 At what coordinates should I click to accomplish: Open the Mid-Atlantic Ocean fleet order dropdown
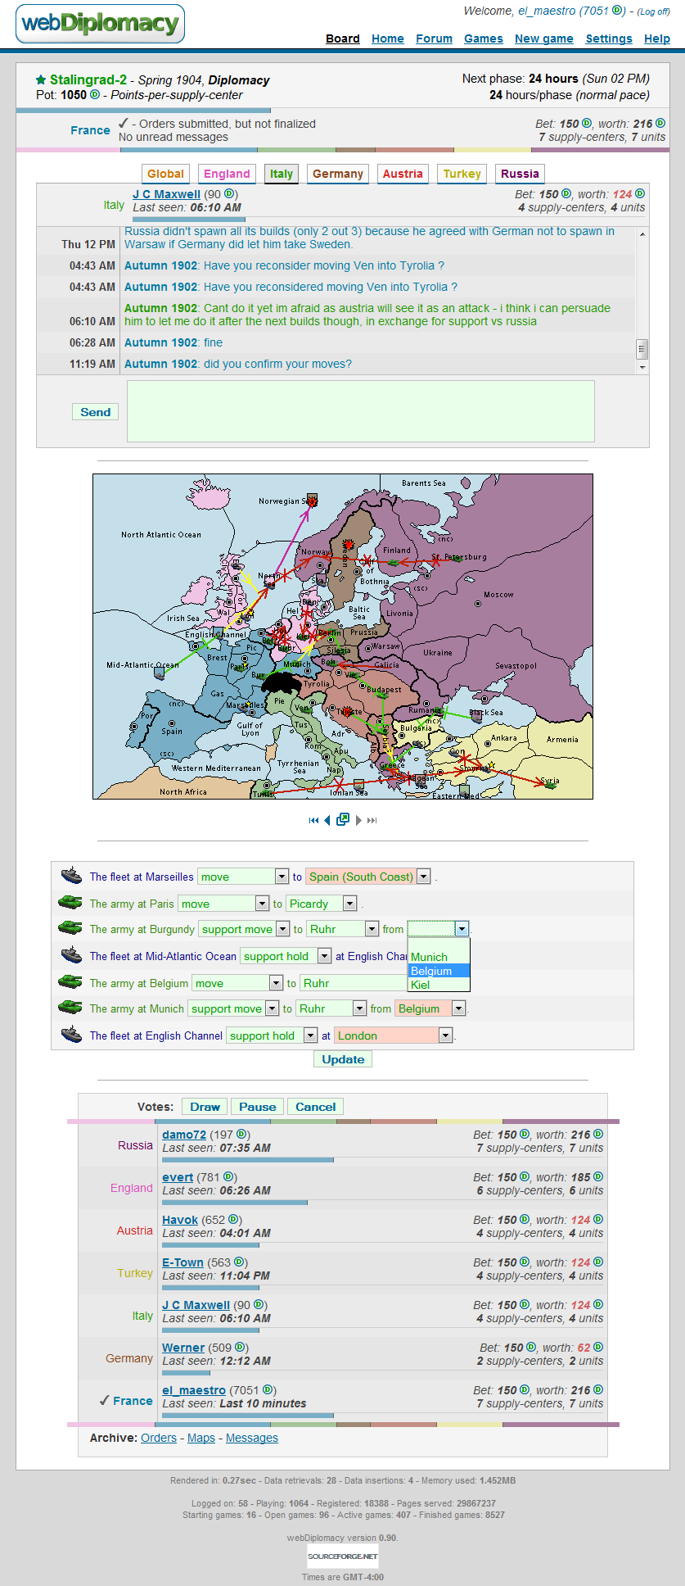click(x=286, y=956)
